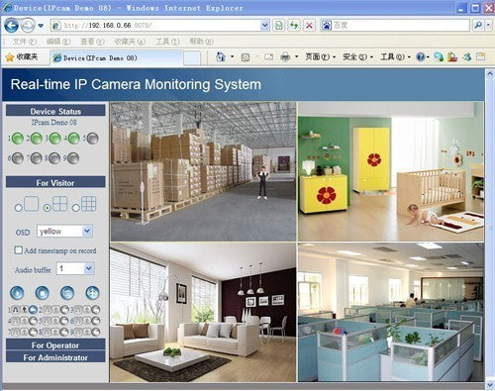
Task: Select the Device(IPcam Demo 08) tab
Action: (116, 57)
